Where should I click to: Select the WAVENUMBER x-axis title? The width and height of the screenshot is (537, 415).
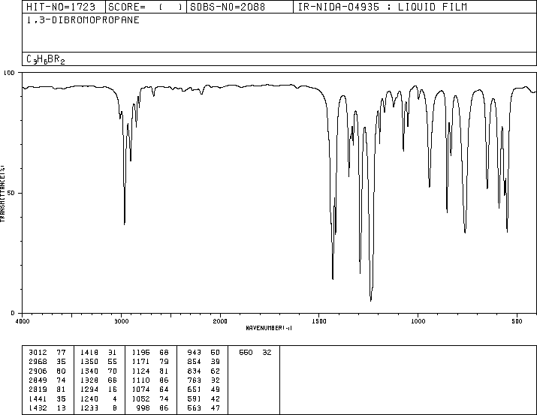(x=269, y=328)
